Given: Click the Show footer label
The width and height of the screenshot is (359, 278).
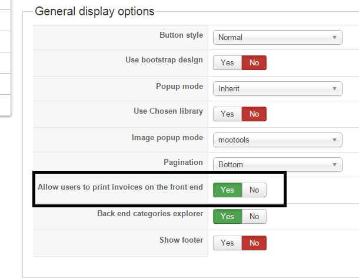Looking at the screenshot, I should tap(181, 240).
